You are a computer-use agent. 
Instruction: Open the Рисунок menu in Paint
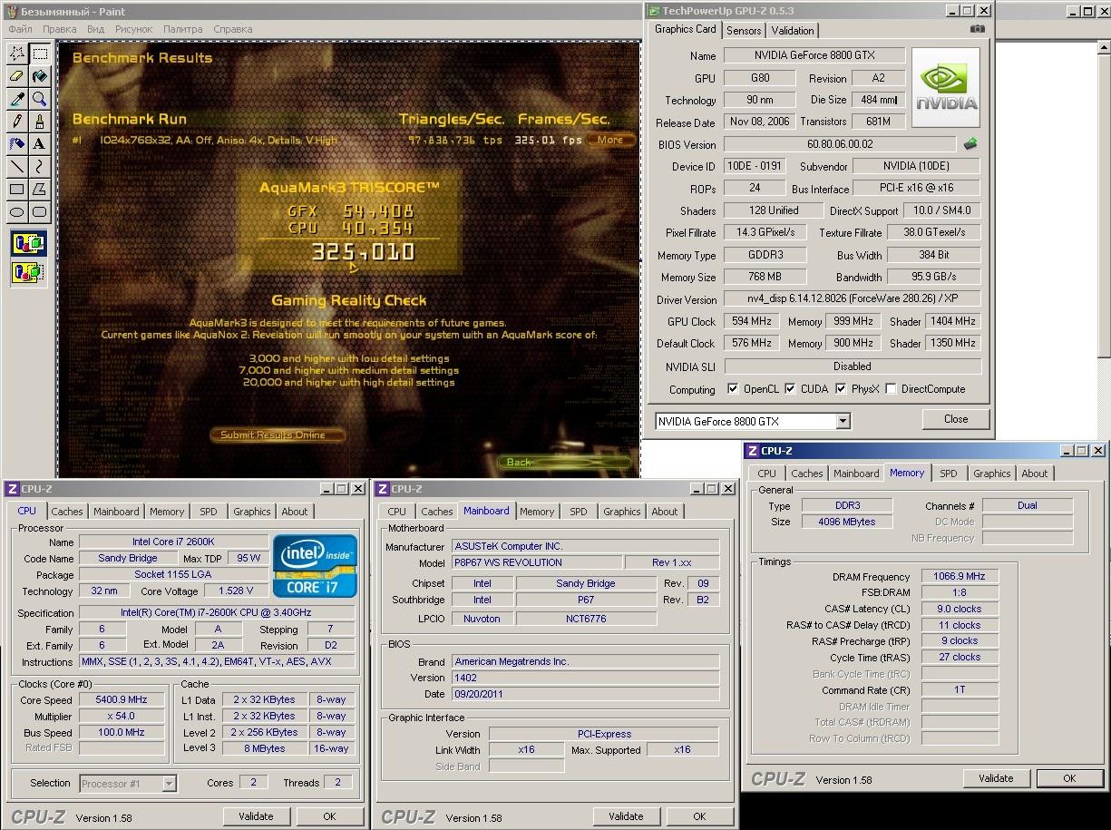pyautogui.click(x=133, y=29)
